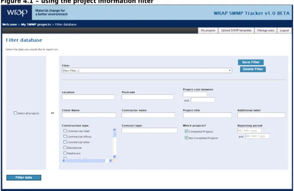Click the Location input field
The height and width of the screenshot is (191, 294).
(x=88, y=97)
